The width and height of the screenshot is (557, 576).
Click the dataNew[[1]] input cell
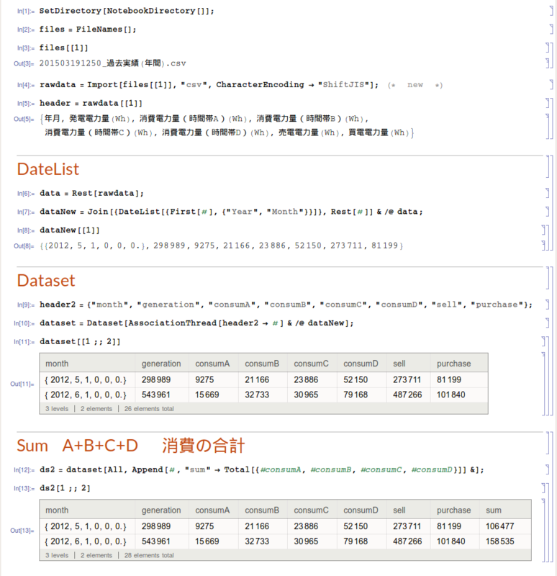point(70,230)
